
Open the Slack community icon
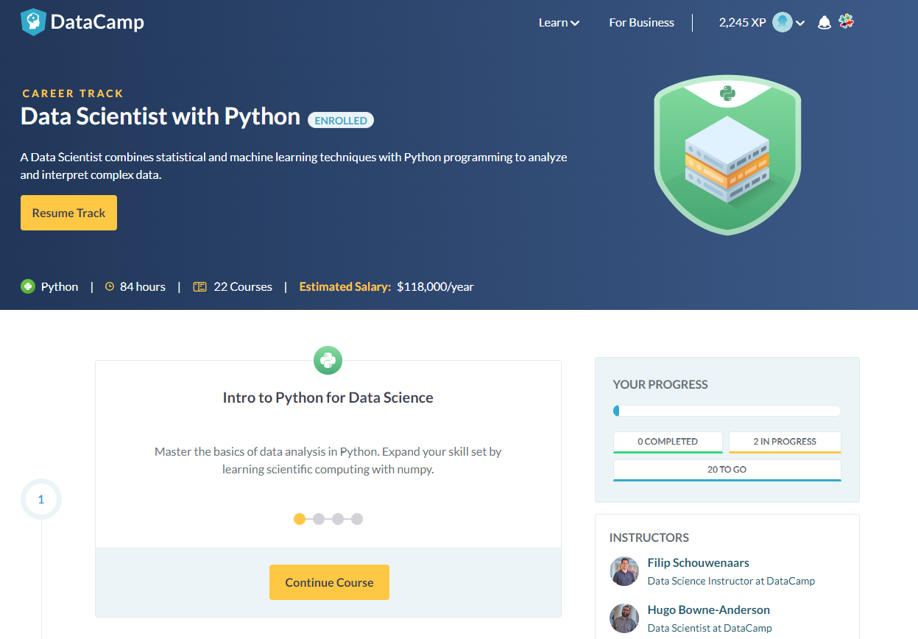pos(846,21)
